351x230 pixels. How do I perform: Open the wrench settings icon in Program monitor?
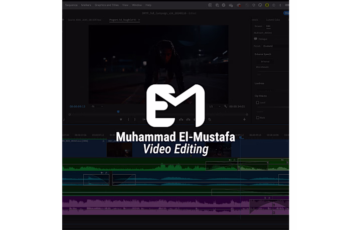(x=225, y=106)
